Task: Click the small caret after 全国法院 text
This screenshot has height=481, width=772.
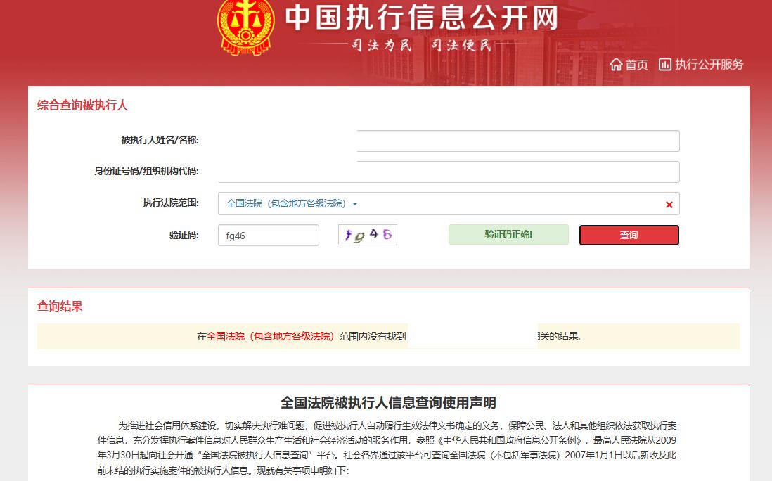Action: pos(355,205)
